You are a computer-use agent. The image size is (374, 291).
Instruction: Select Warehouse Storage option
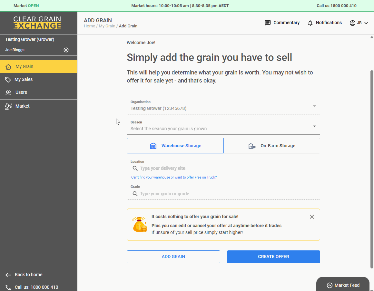click(175, 146)
